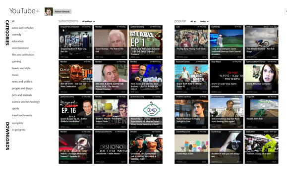The image size is (287, 179).
Task: Show complete downloads
Action: [x=17, y=123]
